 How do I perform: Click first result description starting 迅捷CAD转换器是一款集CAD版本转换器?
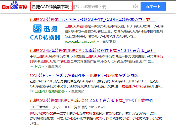(x=114, y=31)
